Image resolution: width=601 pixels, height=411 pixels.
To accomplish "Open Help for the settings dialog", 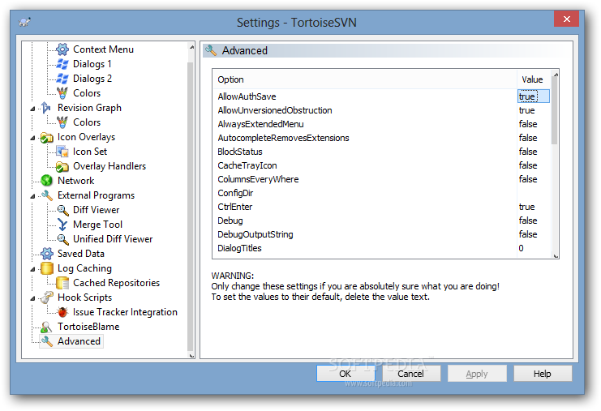I will [x=543, y=374].
